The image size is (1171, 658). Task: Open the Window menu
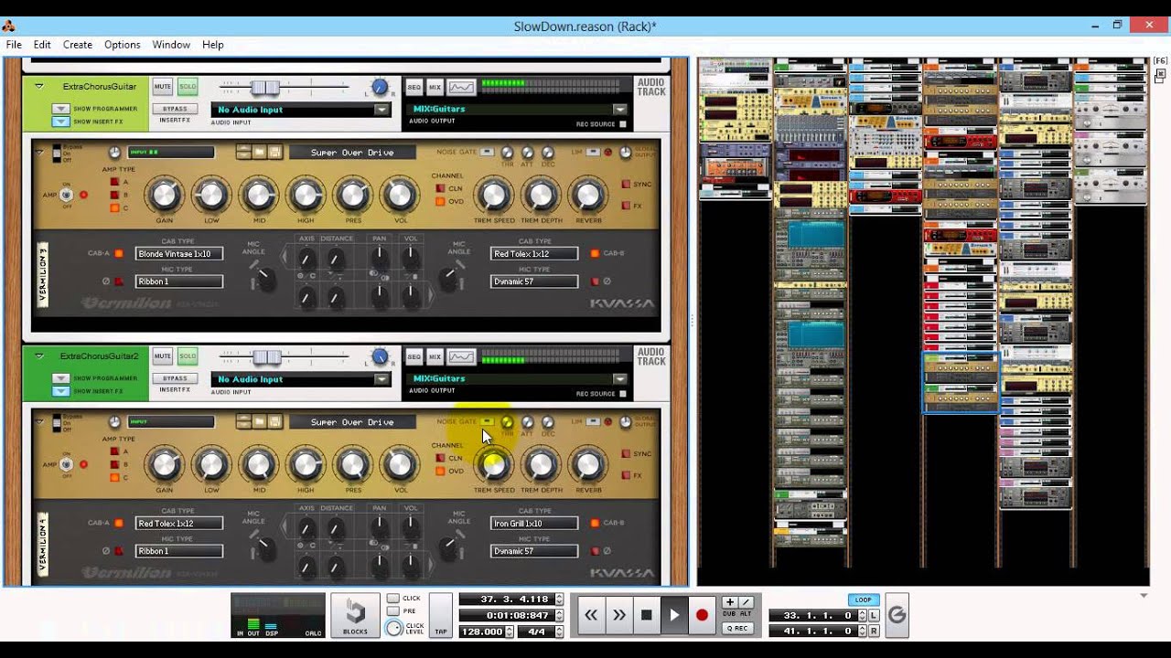pyautogui.click(x=171, y=44)
